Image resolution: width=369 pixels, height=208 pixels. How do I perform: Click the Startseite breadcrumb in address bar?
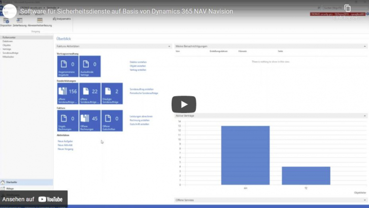coord(51,8)
